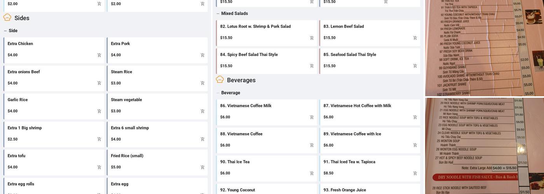Click the Sides category heading
544x194 pixels.
click(x=22, y=18)
